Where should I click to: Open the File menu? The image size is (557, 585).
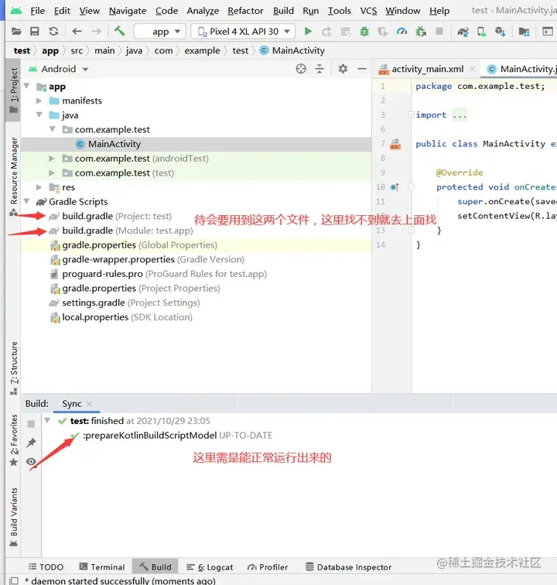[37, 11]
